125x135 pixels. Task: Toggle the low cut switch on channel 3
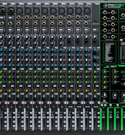pyautogui.click(x=19, y=30)
